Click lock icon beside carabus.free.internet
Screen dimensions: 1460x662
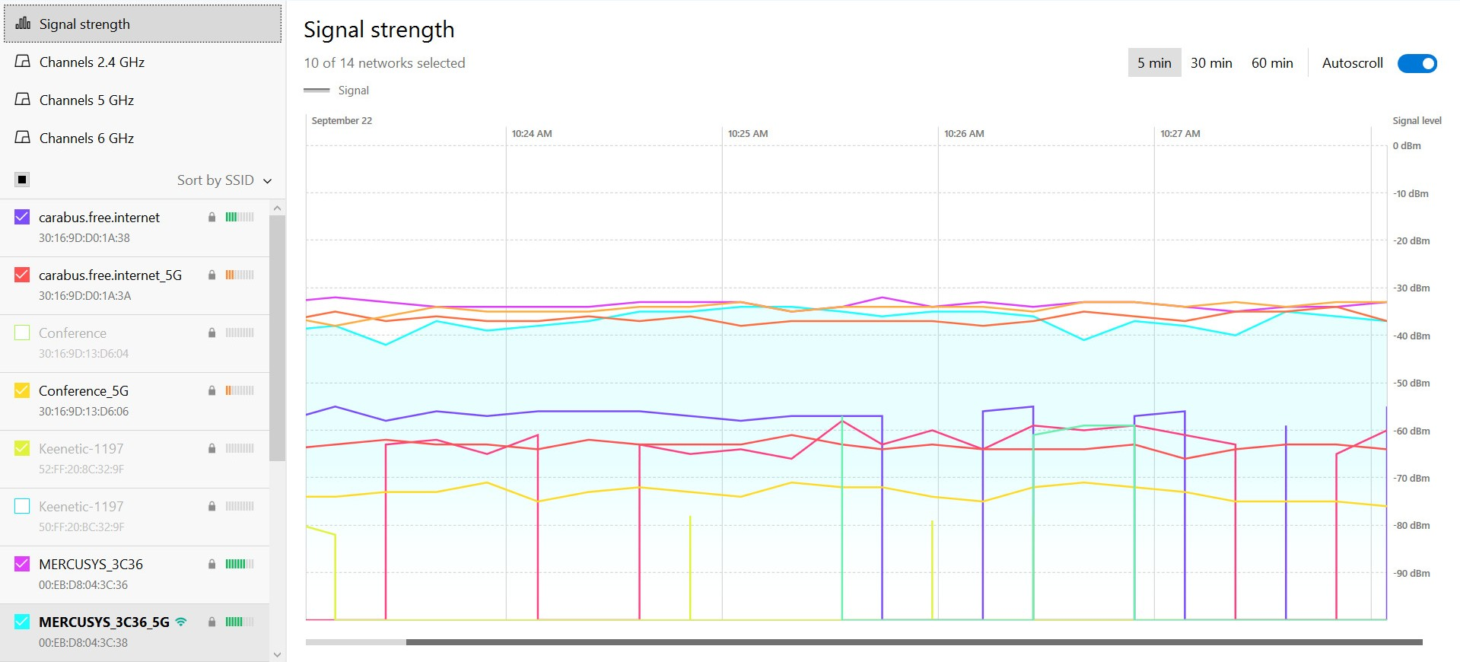coord(212,218)
